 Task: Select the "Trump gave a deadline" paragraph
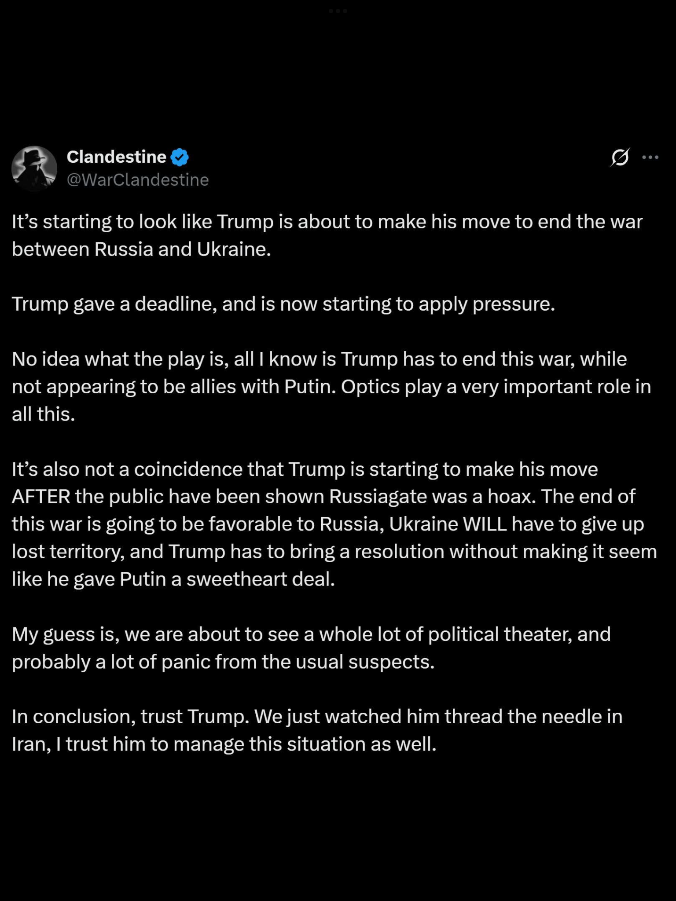[283, 304]
